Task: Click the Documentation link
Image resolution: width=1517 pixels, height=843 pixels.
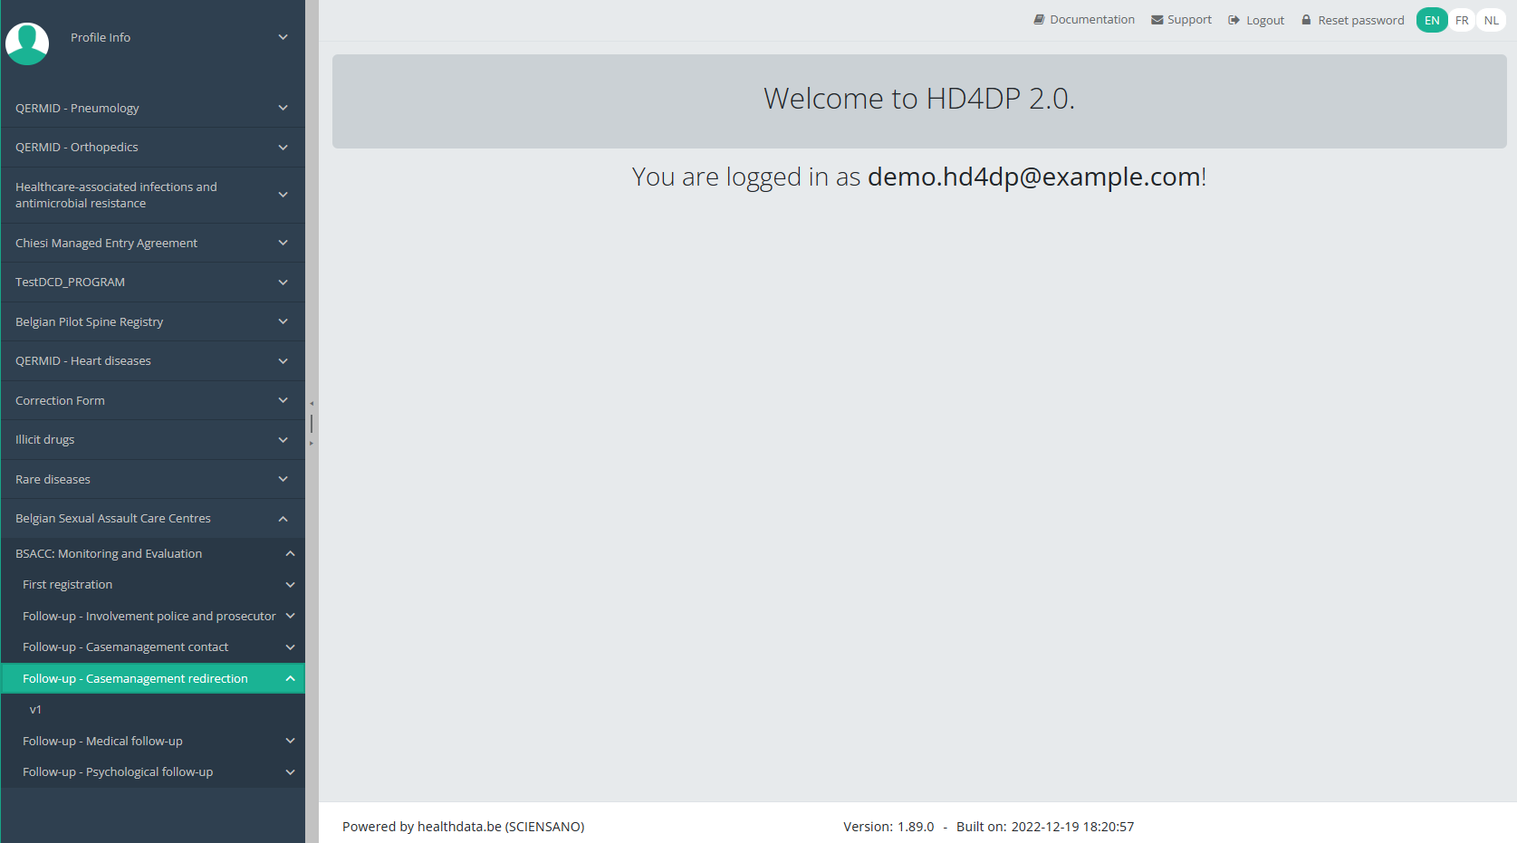Action: coord(1091,20)
